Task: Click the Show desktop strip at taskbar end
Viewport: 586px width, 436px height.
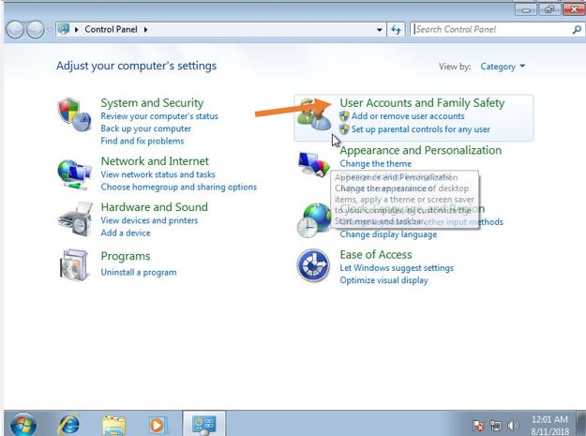Action: coord(581,423)
